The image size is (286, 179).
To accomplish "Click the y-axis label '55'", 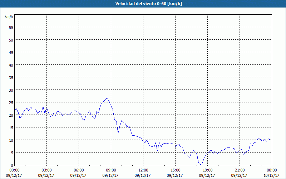I will [x=11, y=28].
